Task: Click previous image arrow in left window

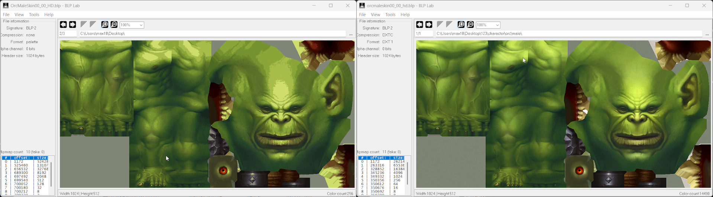Action: coord(63,25)
